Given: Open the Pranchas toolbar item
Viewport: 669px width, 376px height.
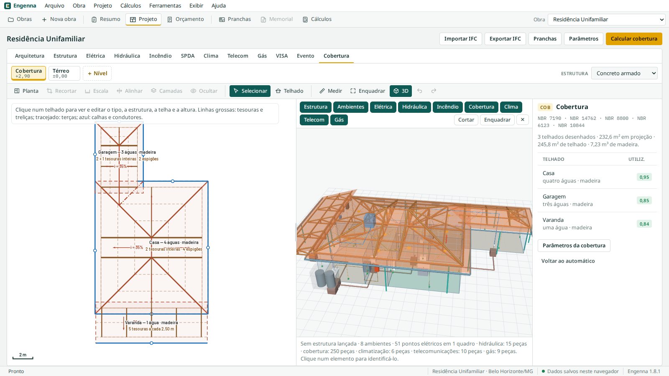Looking at the screenshot, I should (235, 19).
